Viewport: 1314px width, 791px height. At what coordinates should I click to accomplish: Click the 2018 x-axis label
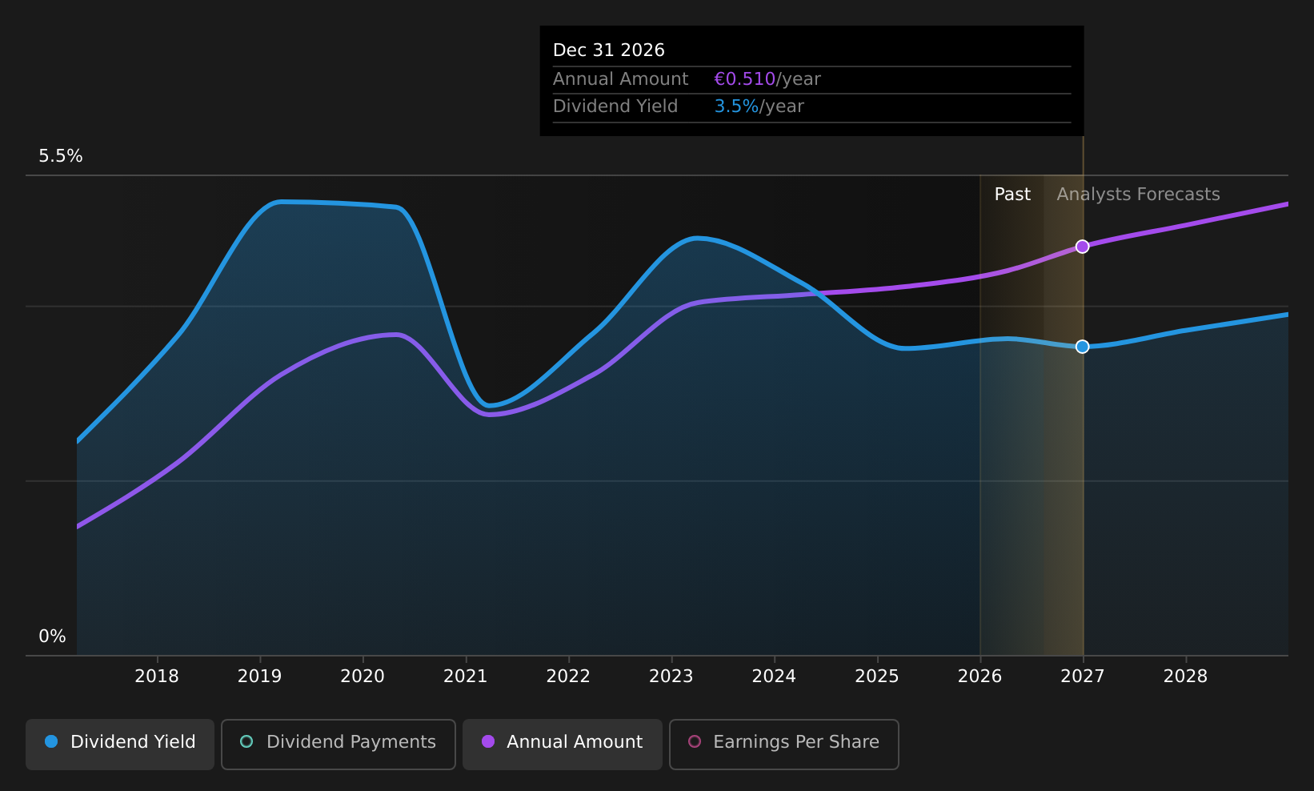coord(157,677)
